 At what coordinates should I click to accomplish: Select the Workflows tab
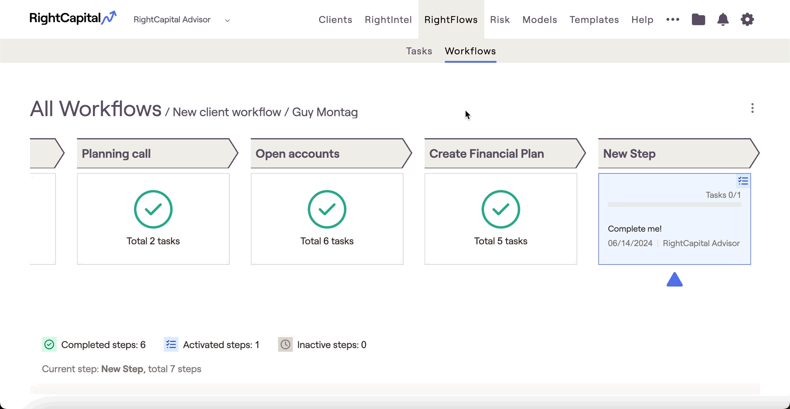[x=470, y=51]
